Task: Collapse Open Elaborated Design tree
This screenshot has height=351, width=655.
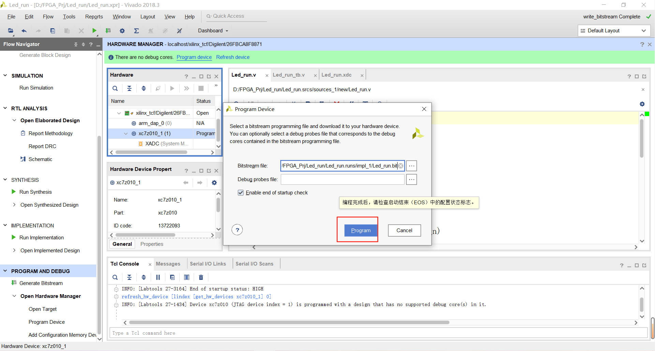Action: [x=14, y=120]
